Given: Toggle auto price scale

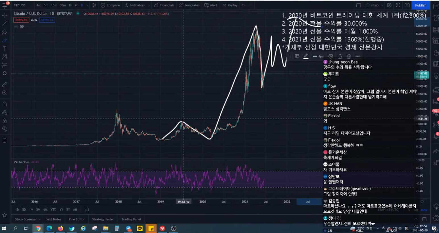Looking at the screenshot, I should point(424,209).
